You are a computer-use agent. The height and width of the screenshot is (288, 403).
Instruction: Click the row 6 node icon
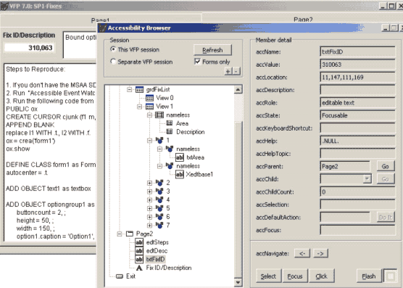(x=159, y=217)
